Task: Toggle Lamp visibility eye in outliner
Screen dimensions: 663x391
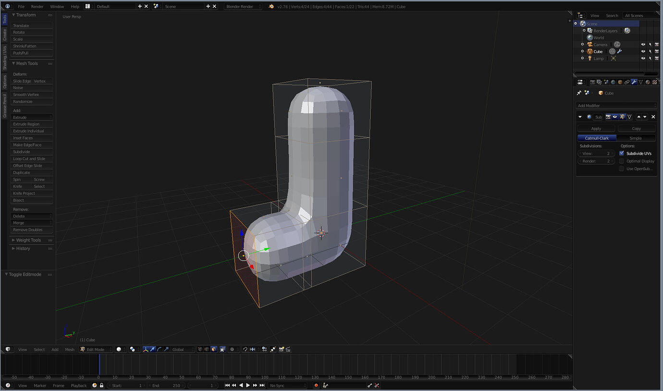Action: pyautogui.click(x=643, y=58)
